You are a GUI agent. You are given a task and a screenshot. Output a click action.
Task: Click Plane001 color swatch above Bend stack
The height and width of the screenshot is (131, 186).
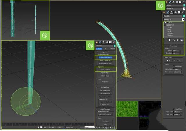[184, 16]
